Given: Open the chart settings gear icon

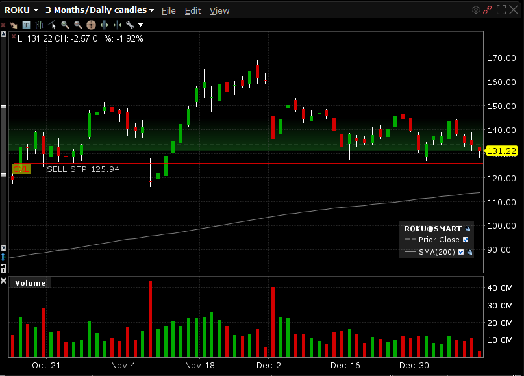Looking at the screenshot, I should (x=475, y=10).
